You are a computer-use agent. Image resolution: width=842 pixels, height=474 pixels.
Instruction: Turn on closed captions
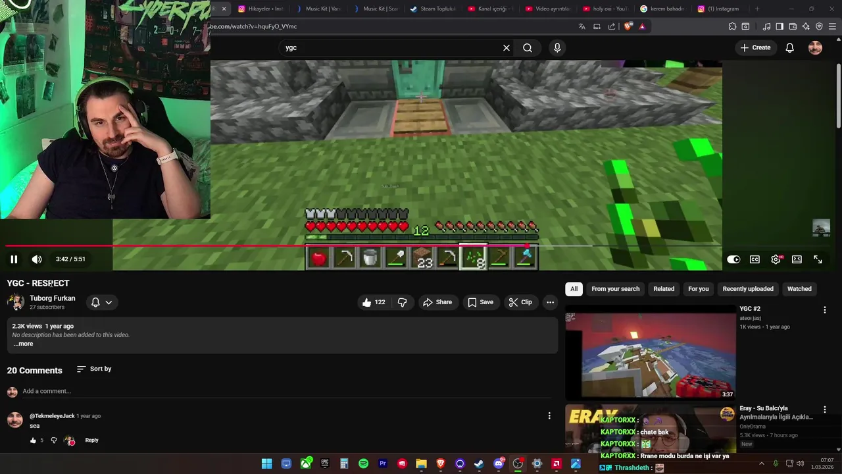pos(755,259)
